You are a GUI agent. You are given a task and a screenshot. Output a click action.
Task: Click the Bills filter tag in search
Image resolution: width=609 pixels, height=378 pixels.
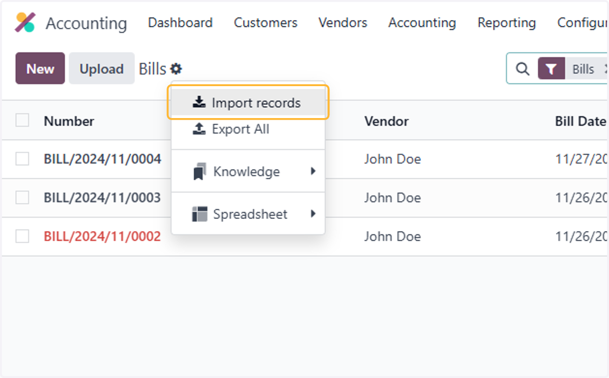coord(583,69)
